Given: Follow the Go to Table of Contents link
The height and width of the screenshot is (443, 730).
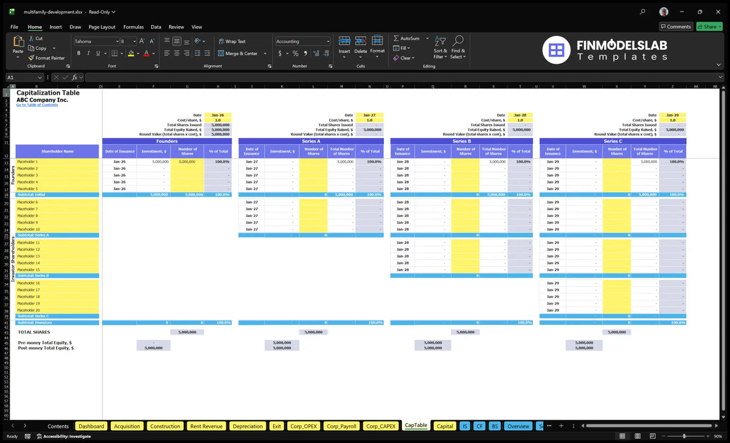Looking at the screenshot, I should pos(37,105).
